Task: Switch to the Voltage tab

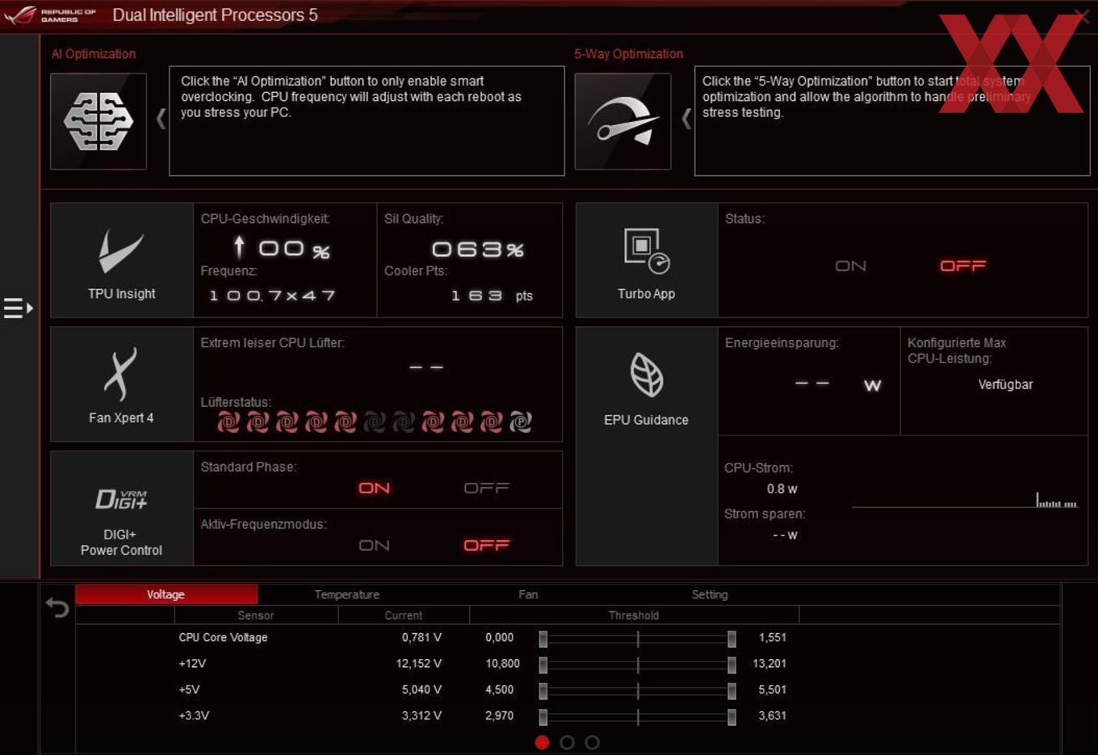Action: pyautogui.click(x=166, y=594)
